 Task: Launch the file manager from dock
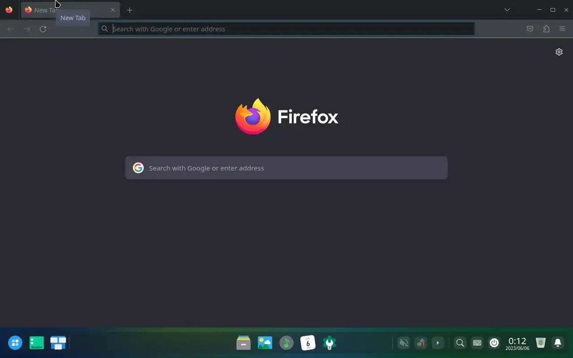click(244, 343)
